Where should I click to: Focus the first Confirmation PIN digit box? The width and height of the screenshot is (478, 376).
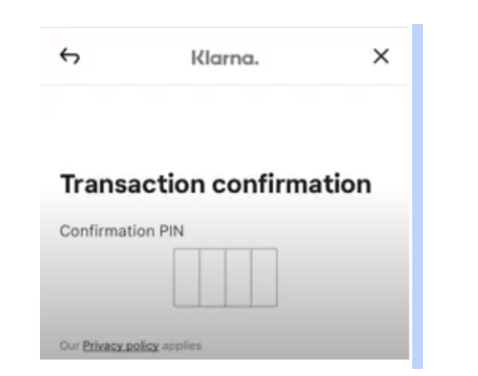[187, 277]
